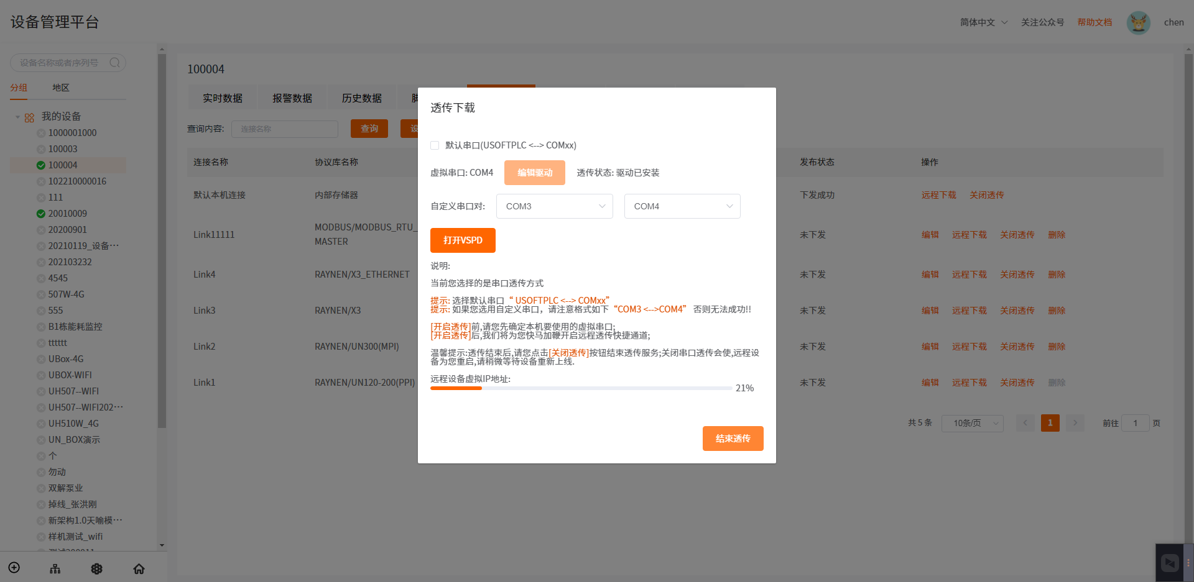Click 远程下载 in the Link1 row
Image resolution: width=1194 pixels, height=582 pixels.
tap(970, 383)
